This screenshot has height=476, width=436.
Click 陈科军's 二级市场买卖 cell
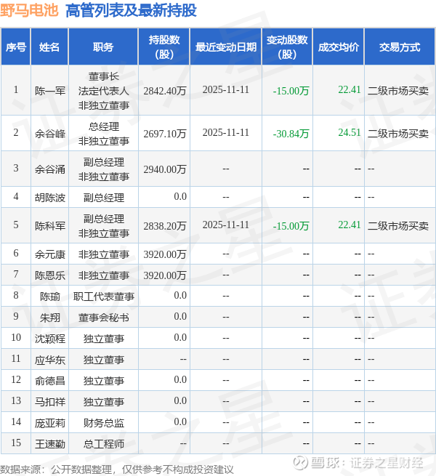click(x=398, y=225)
